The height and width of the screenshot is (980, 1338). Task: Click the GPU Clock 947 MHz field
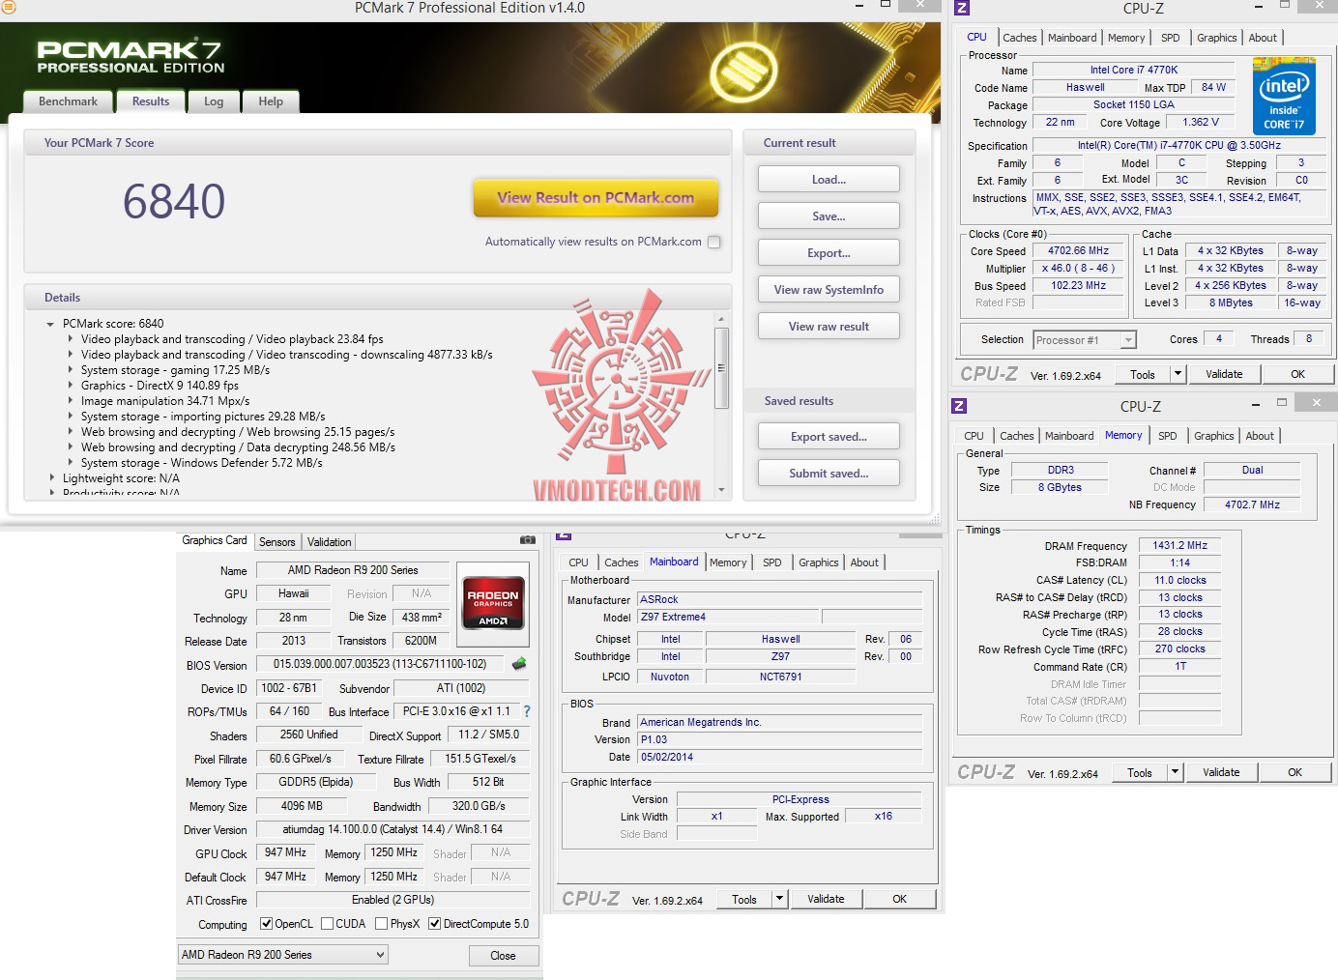point(286,852)
